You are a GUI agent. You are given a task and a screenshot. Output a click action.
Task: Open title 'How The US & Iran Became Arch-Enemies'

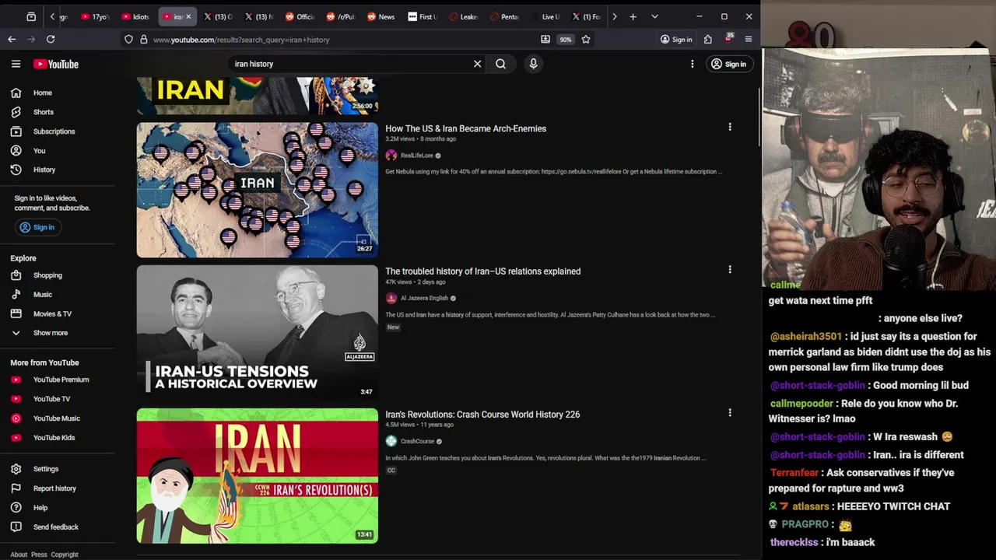pos(465,128)
